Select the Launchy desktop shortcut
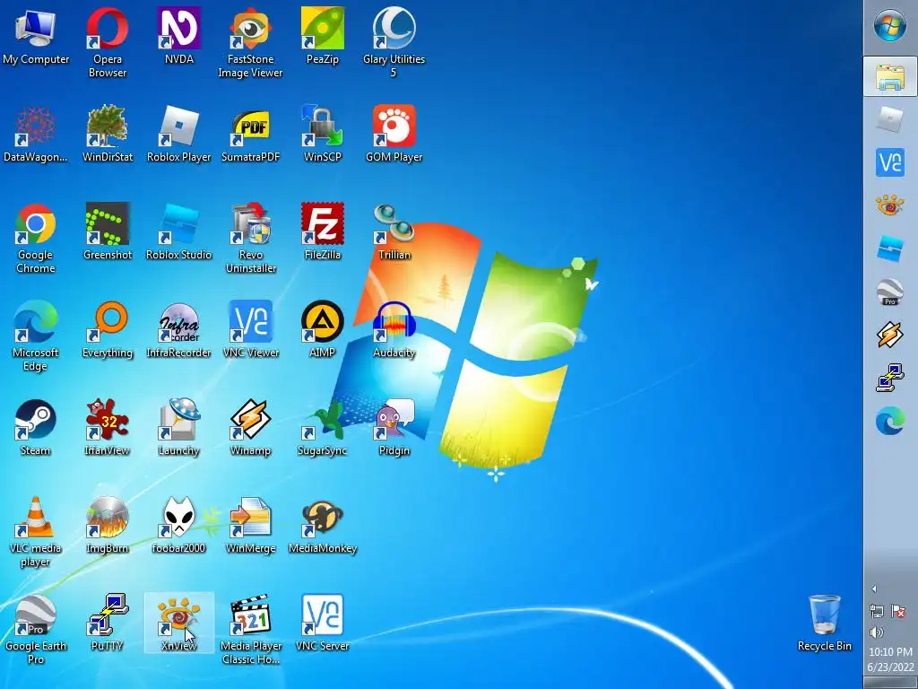Image resolution: width=918 pixels, height=689 pixels. click(x=179, y=428)
